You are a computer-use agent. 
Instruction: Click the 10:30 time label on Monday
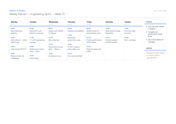coord(13,38)
